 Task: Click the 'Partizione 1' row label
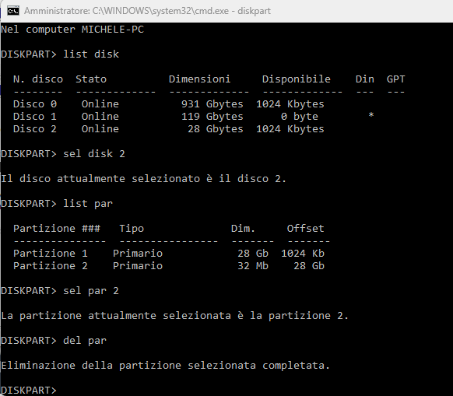[51, 253]
